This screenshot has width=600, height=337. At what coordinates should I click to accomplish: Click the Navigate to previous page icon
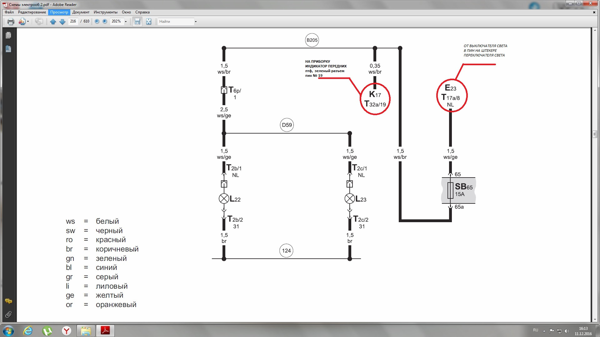[53, 22]
